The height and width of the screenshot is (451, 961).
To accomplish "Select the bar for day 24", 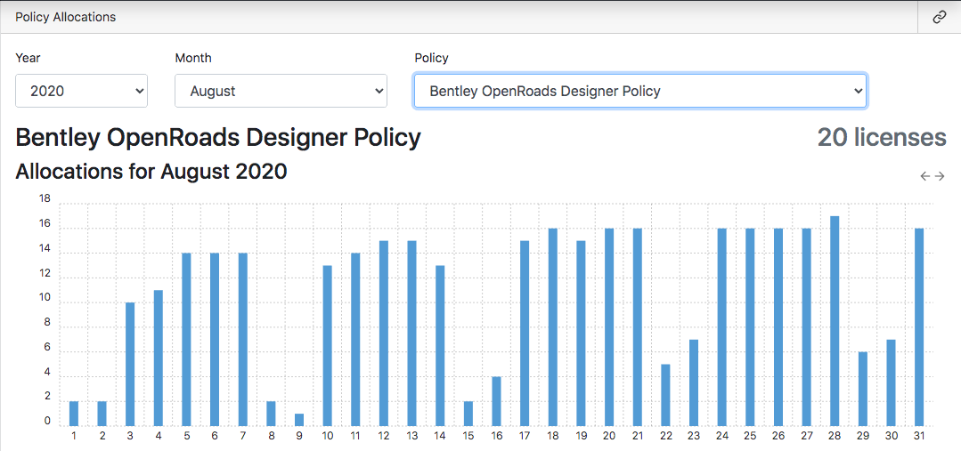I will point(722,327).
